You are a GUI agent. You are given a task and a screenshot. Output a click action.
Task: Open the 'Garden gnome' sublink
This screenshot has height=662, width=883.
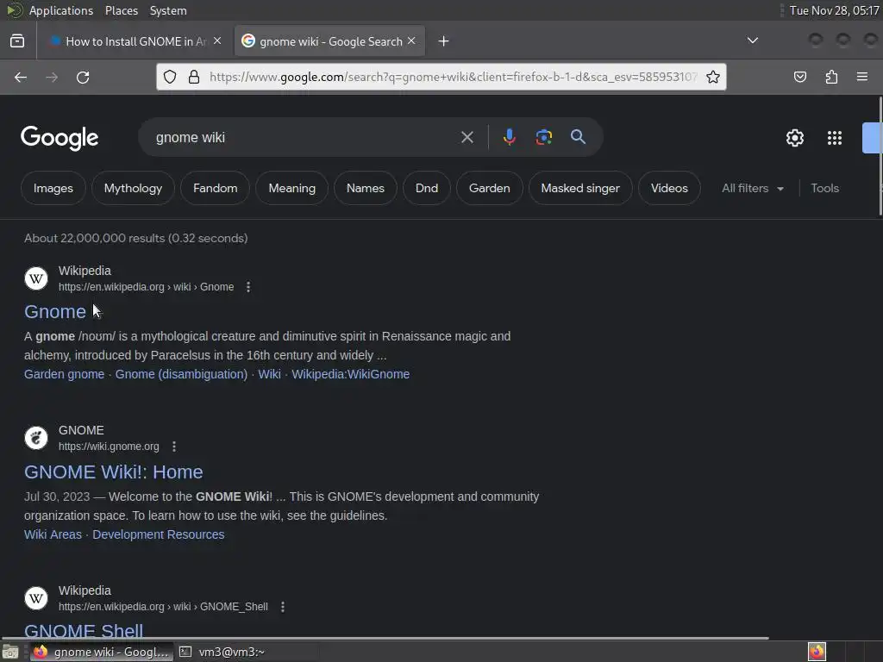pos(64,374)
